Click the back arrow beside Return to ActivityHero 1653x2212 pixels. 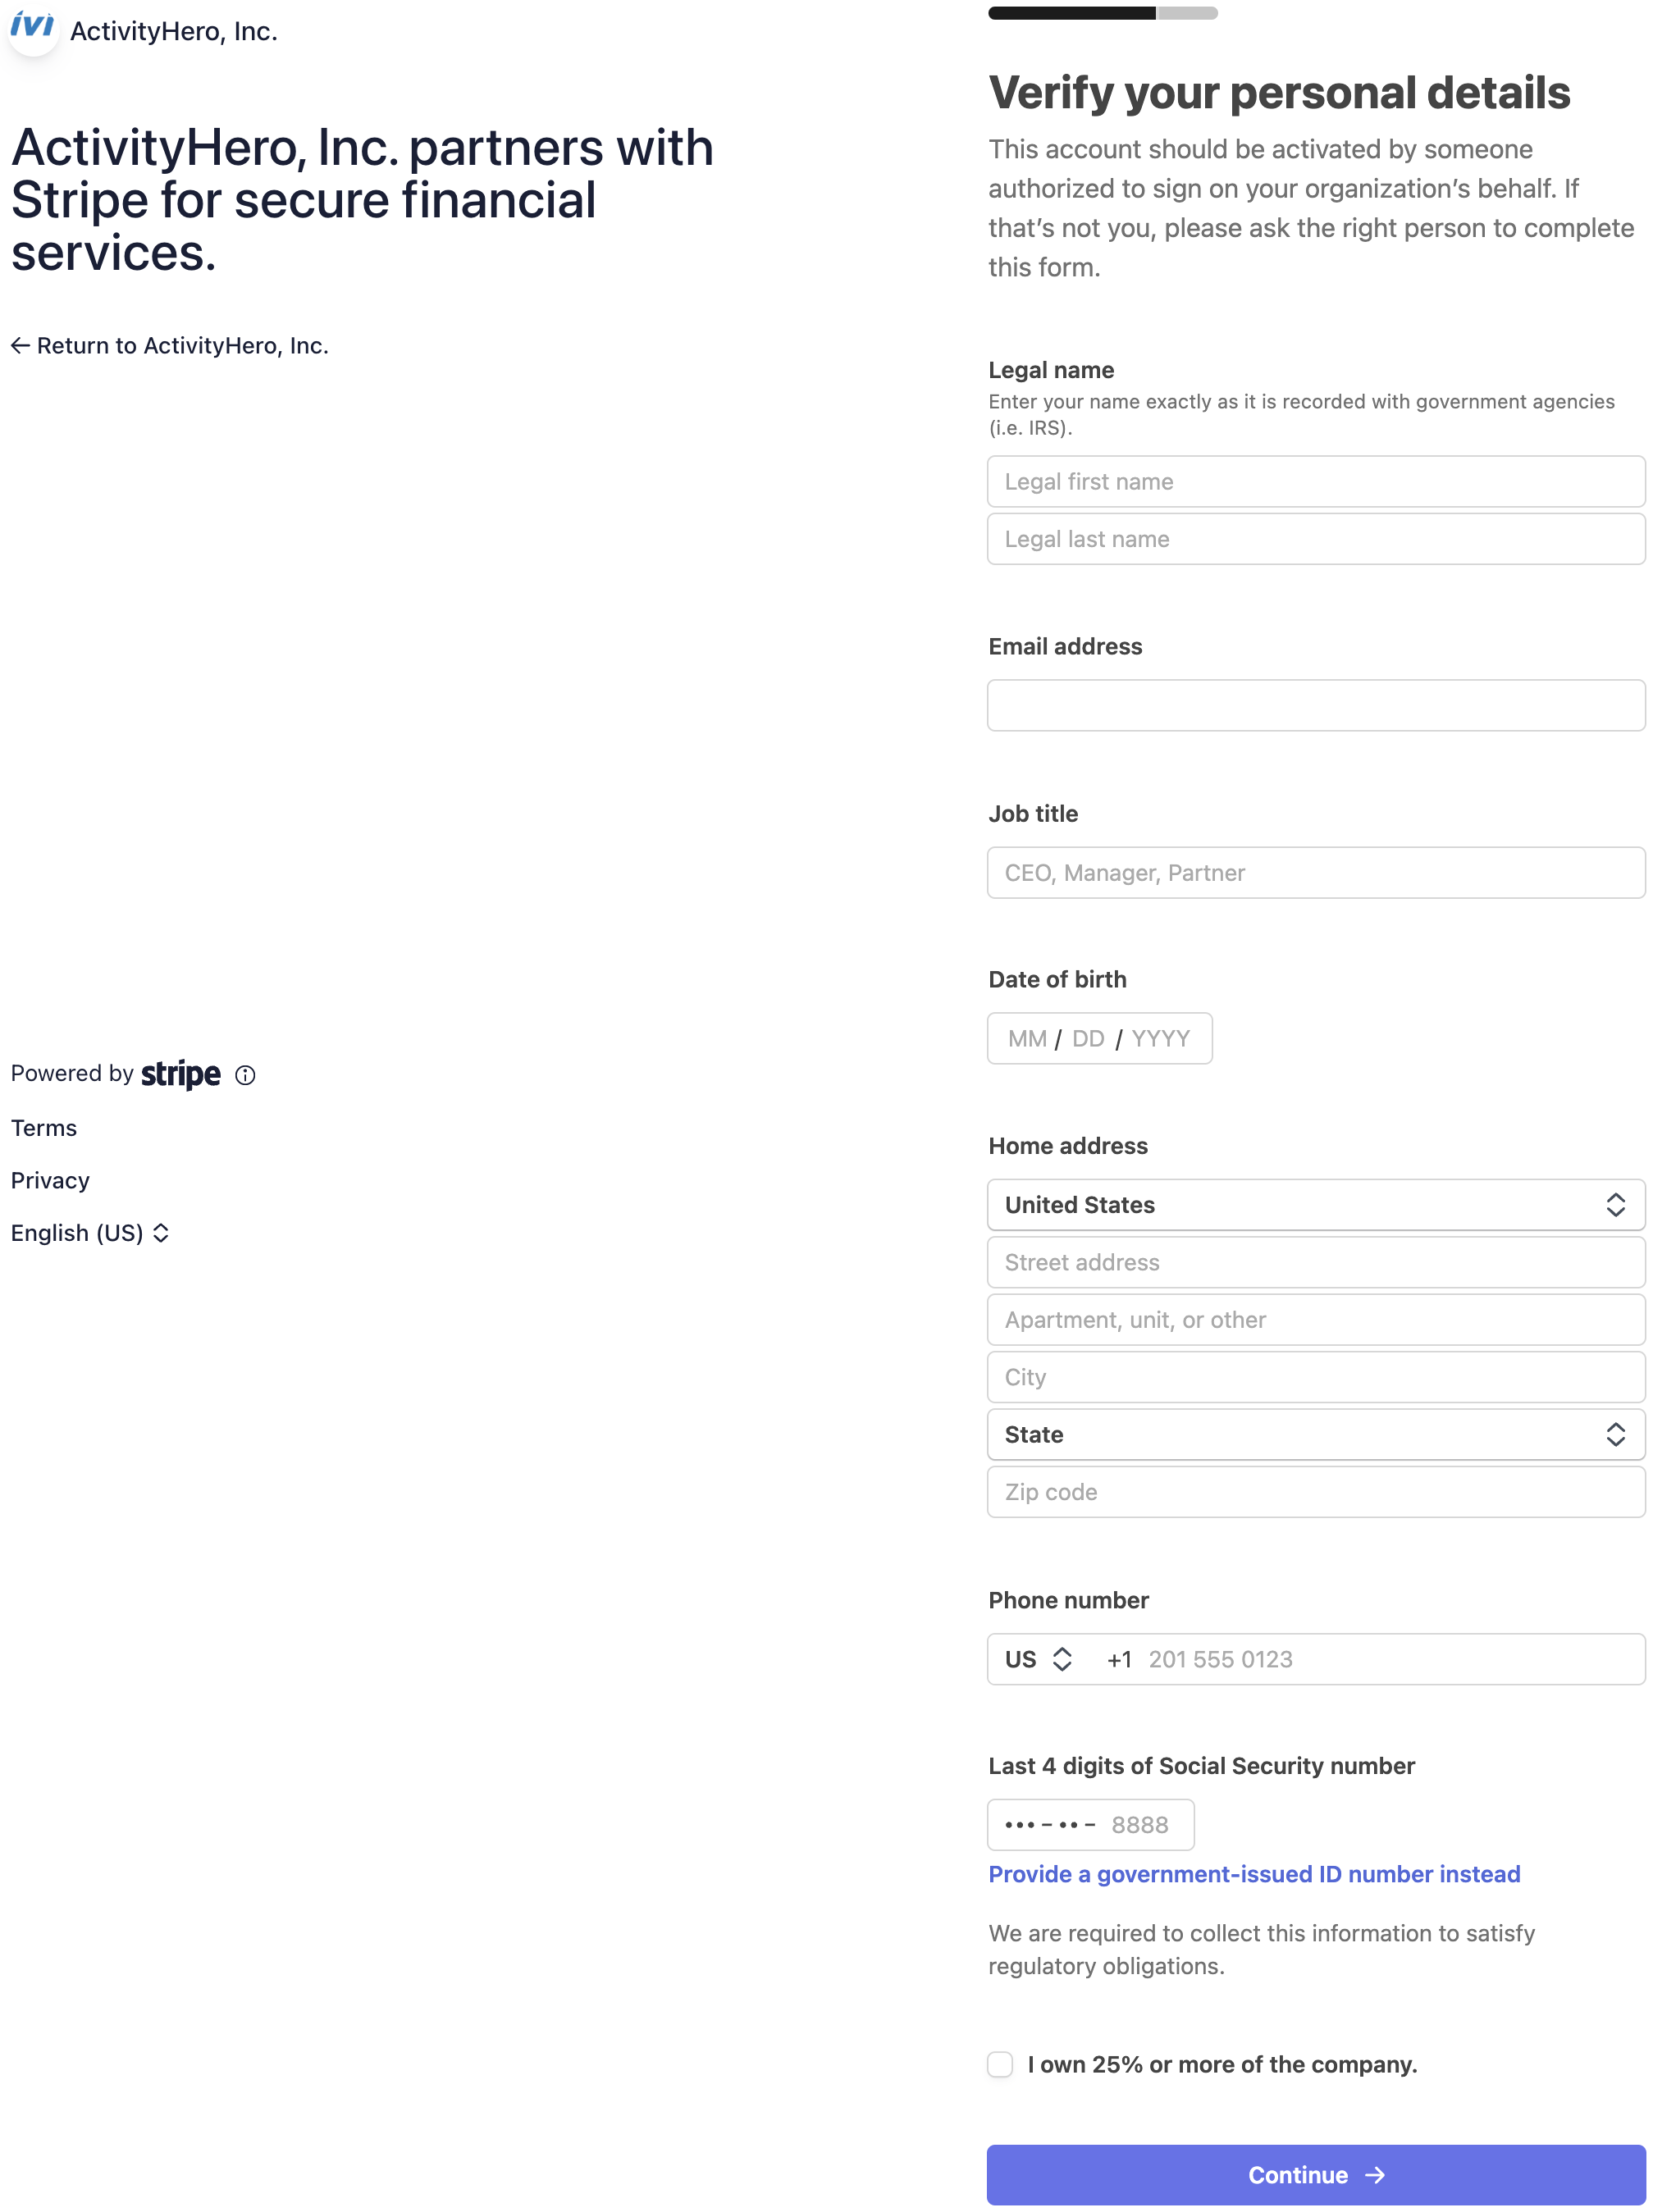[x=20, y=345]
